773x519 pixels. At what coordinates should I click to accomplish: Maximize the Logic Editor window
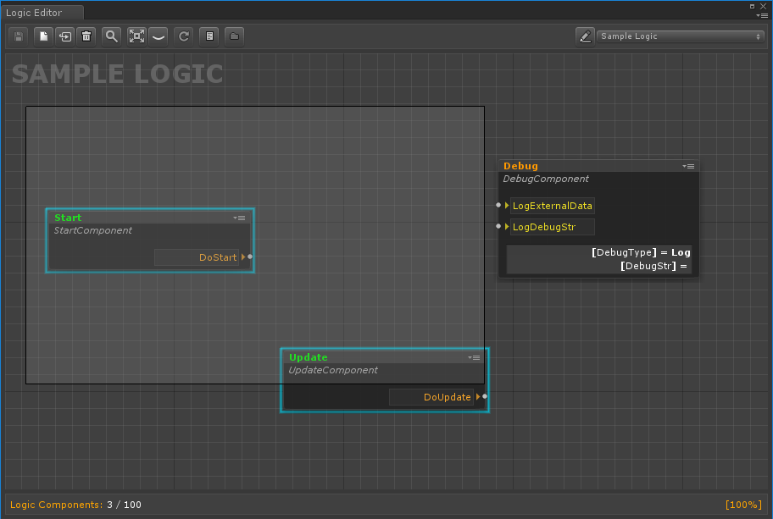pyautogui.click(x=753, y=7)
